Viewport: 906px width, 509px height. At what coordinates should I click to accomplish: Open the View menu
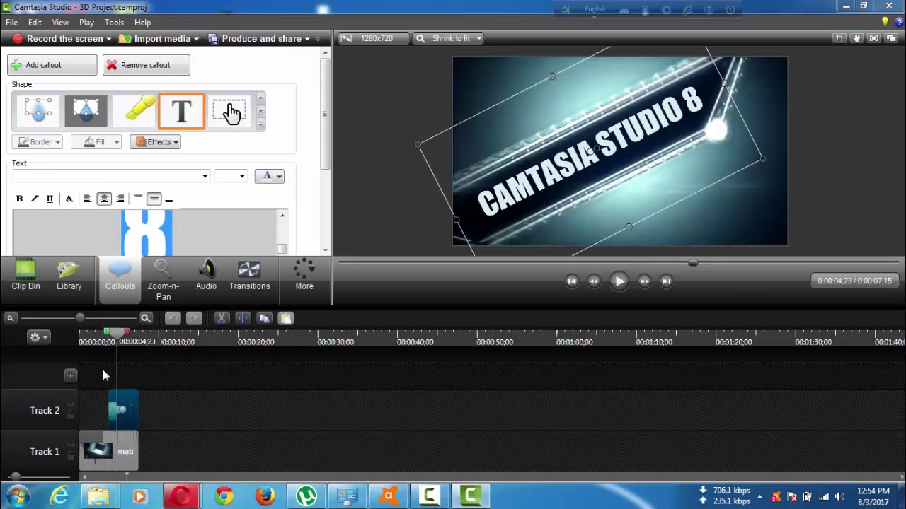(60, 22)
